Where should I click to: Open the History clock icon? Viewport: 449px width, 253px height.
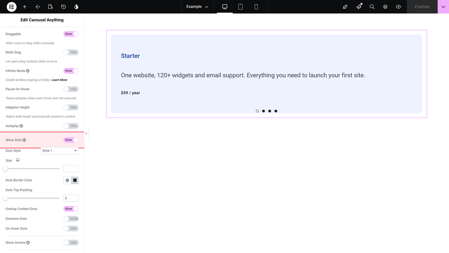64,7
